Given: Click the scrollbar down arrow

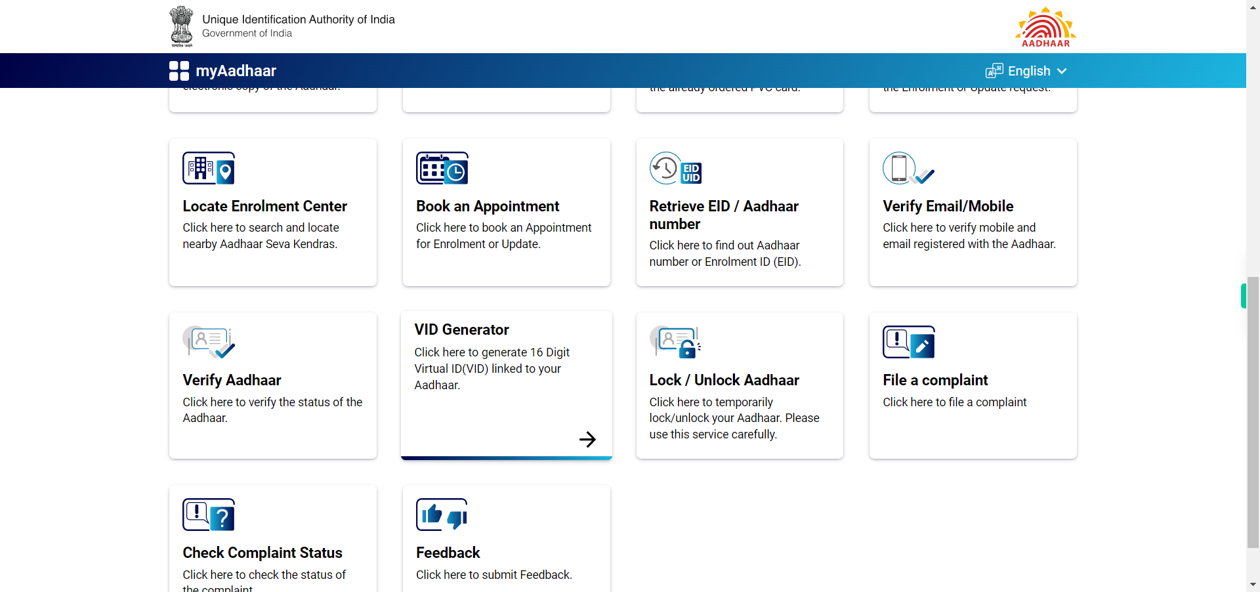Looking at the screenshot, I should click(x=1253, y=584).
